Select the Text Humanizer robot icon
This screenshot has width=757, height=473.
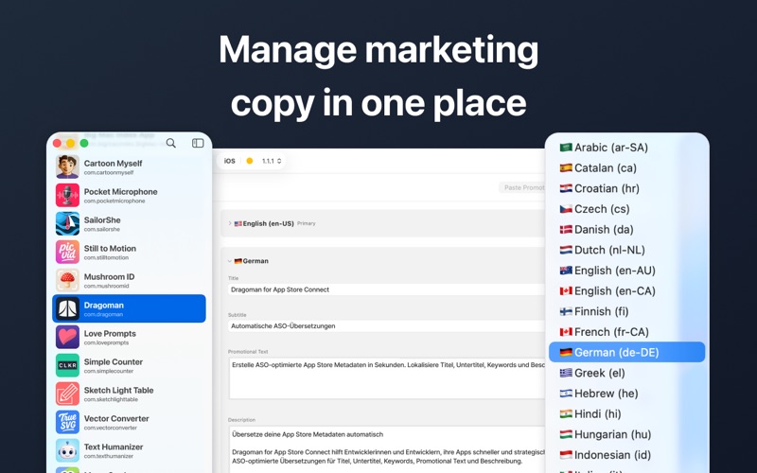pyautogui.click(x=67, y=450)
